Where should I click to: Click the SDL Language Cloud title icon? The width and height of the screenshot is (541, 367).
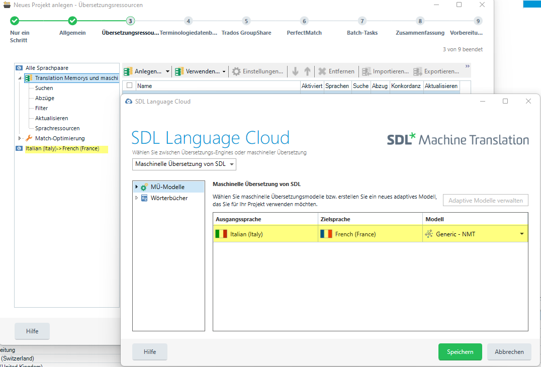(129, 102)
